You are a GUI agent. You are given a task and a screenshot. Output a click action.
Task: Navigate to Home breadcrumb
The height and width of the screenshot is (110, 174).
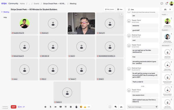[x=22, y=4]
